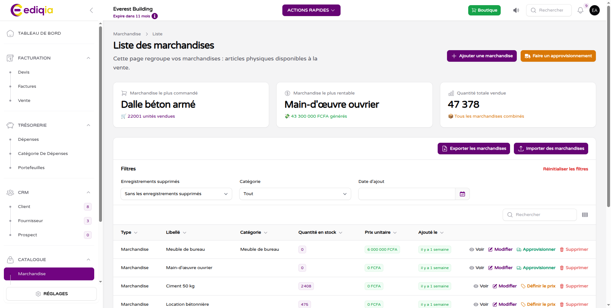The image size is (611, 308).
Task: Collapse the Catalogue section
Action: click(x=88, y=260)
